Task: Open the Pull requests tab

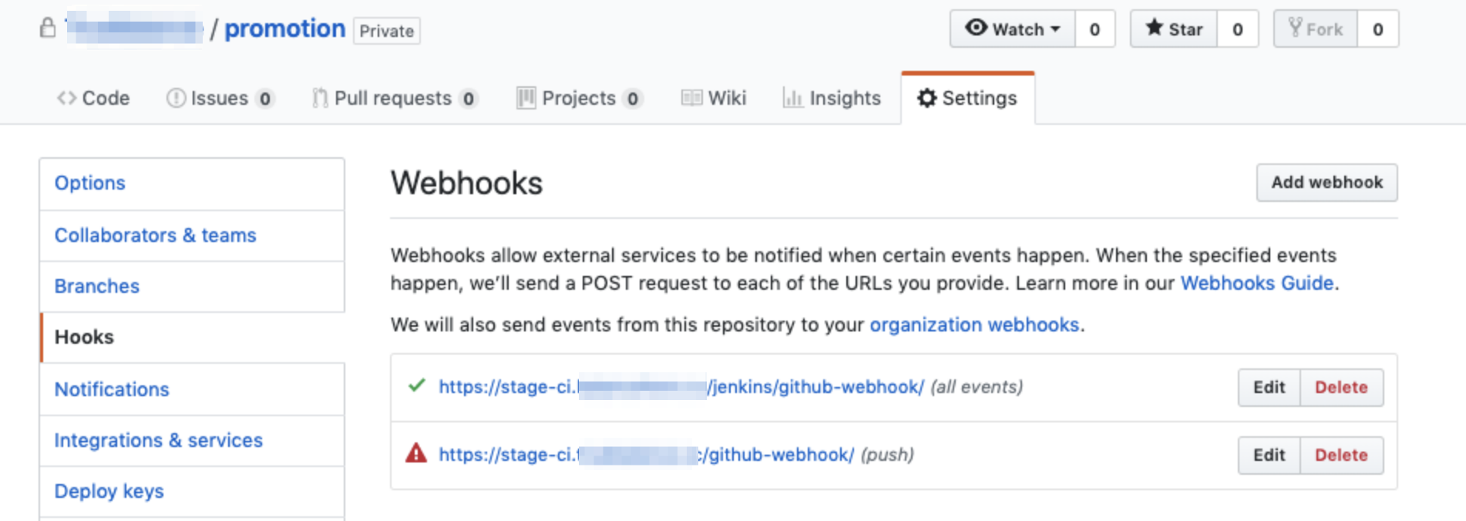Action: (395, 98)
